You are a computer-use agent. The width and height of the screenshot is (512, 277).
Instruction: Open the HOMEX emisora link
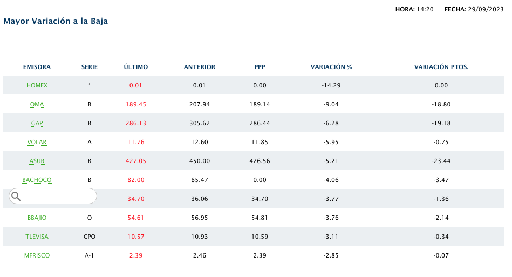click(37, 85)
